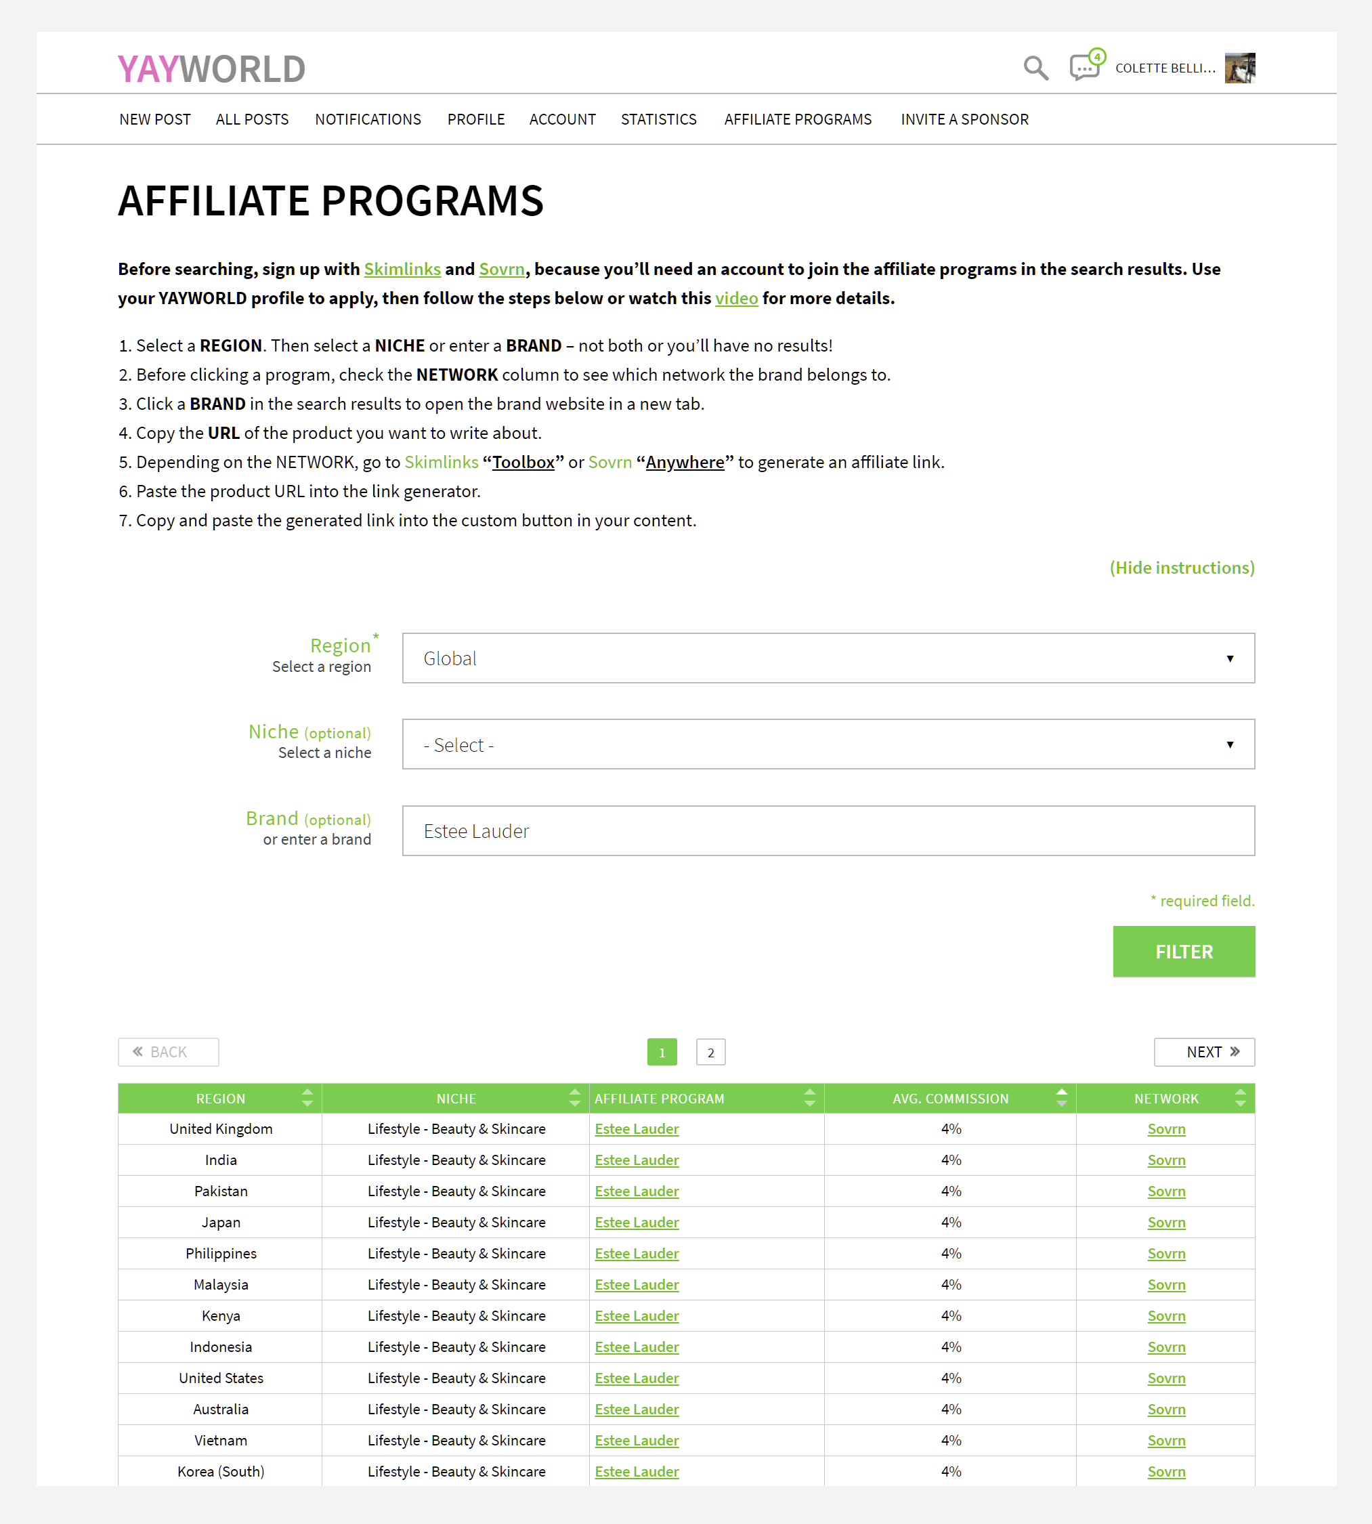Click the Avg. Commission column header label
Image resolution: width=1372 pixels, height=1524 pixels.
951,1099
